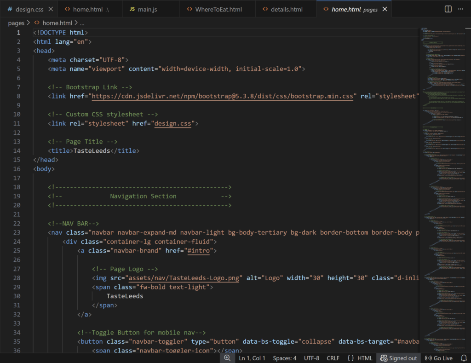Click the breadcrumb ellipsis symbol picker
Viewport: 471px width, 363px height.
(82, 23)
